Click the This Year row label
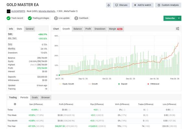The width and height of the screenshot is (182, 129). tap(12, 126)
